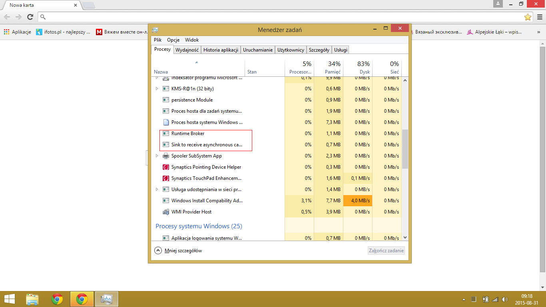This screenshot has height=307, width=546.
Task: Click the KMS-R@1n process icon
Action: pos(166,89)
